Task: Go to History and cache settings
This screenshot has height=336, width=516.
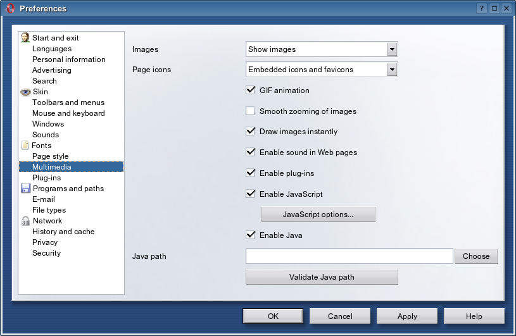Action: (63, 232)
